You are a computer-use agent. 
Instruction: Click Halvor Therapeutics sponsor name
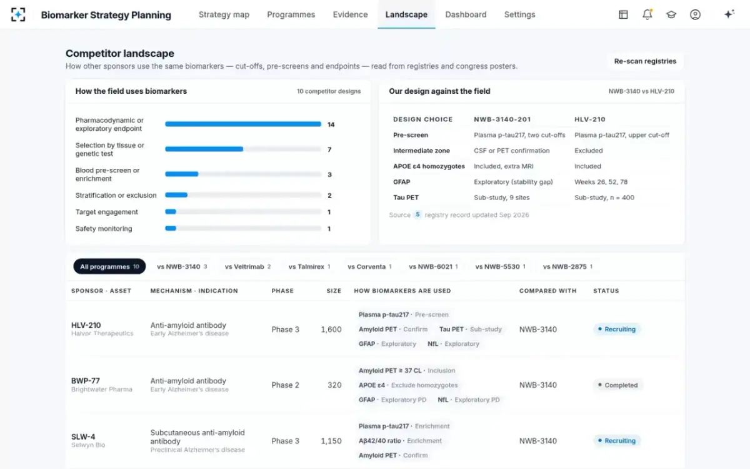point(102,334)
